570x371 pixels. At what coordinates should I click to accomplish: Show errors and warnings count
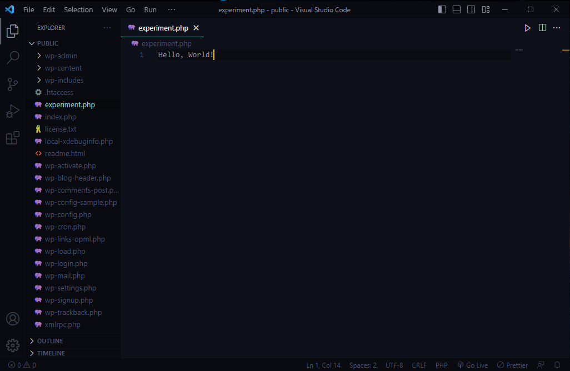22,365
